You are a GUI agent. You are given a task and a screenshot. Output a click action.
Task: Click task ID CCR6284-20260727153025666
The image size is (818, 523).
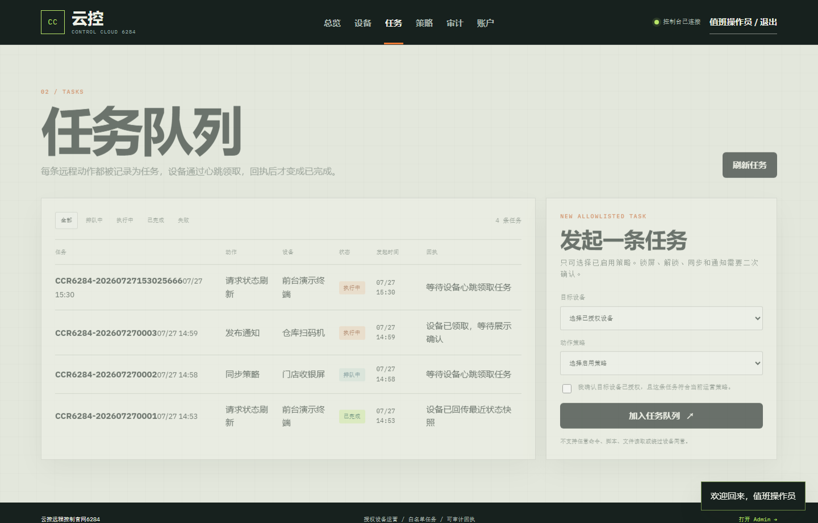click(x=119, y=281)
